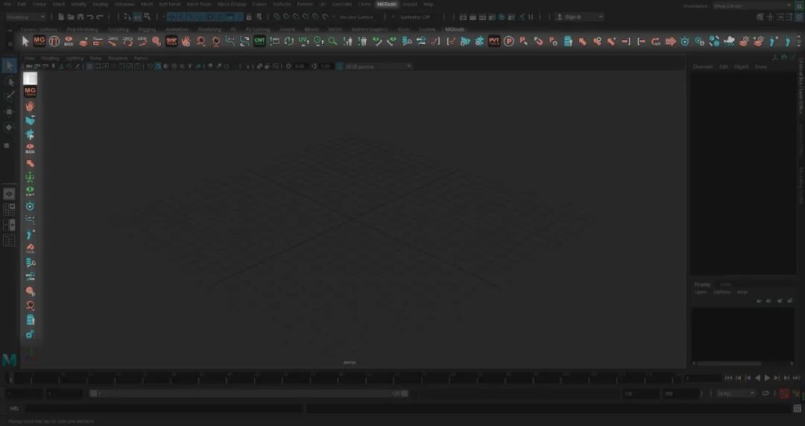Click Go to end of playback range

(796, 378)
